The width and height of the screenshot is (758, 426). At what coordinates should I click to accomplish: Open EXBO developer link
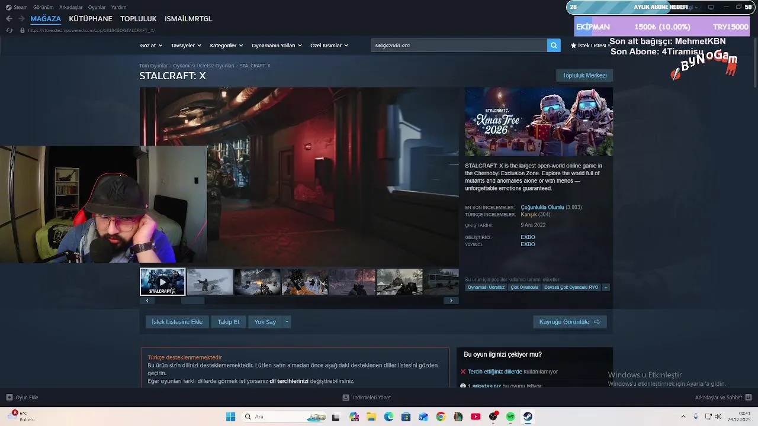click(x=528, y=237)
